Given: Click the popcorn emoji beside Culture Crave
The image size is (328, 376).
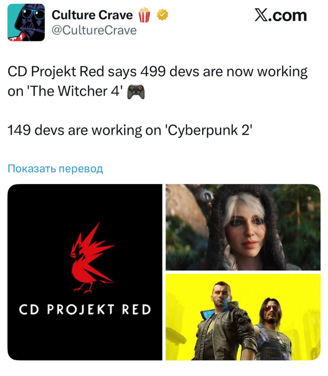Looking at the screenshot, I should [144, 15].
